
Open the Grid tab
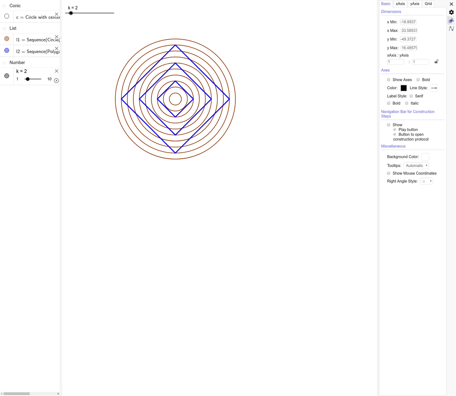pos(428,4)
